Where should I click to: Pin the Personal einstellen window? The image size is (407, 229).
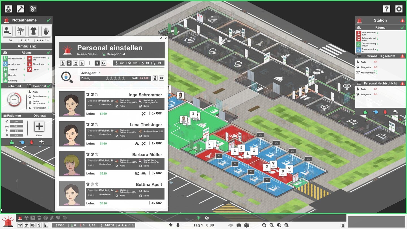161,38
